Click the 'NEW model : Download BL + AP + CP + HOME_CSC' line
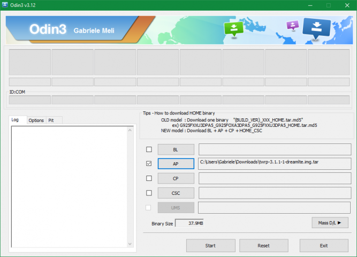The width and height of the screenshot is (357, 257). tap(211, 131)
